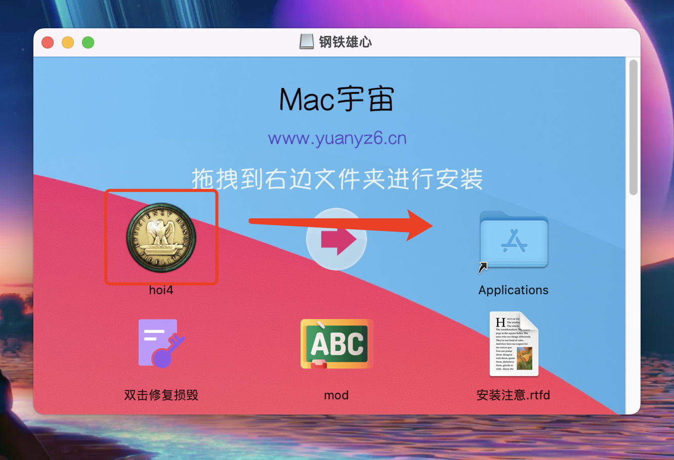The height and width of the screenshot is (460, 674).
Task: Select the 安装注意.rtfd document icon
Action: pyautogui.click(x=514, y=343)
